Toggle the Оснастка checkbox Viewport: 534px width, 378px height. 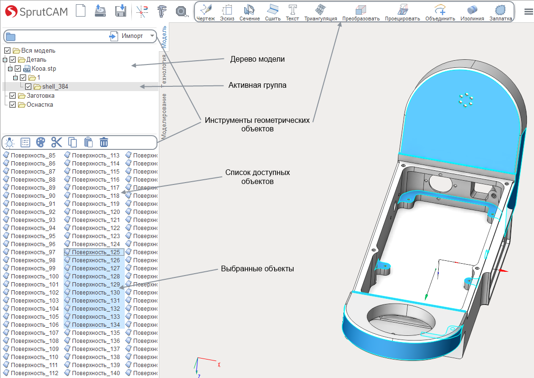coord(13,104)
